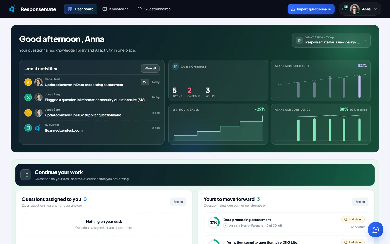Open the What's New banner text
390x244 pixels.
(333, 42)
